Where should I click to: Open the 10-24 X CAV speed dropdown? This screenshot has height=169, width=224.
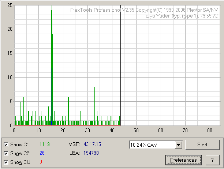[156, 145]
